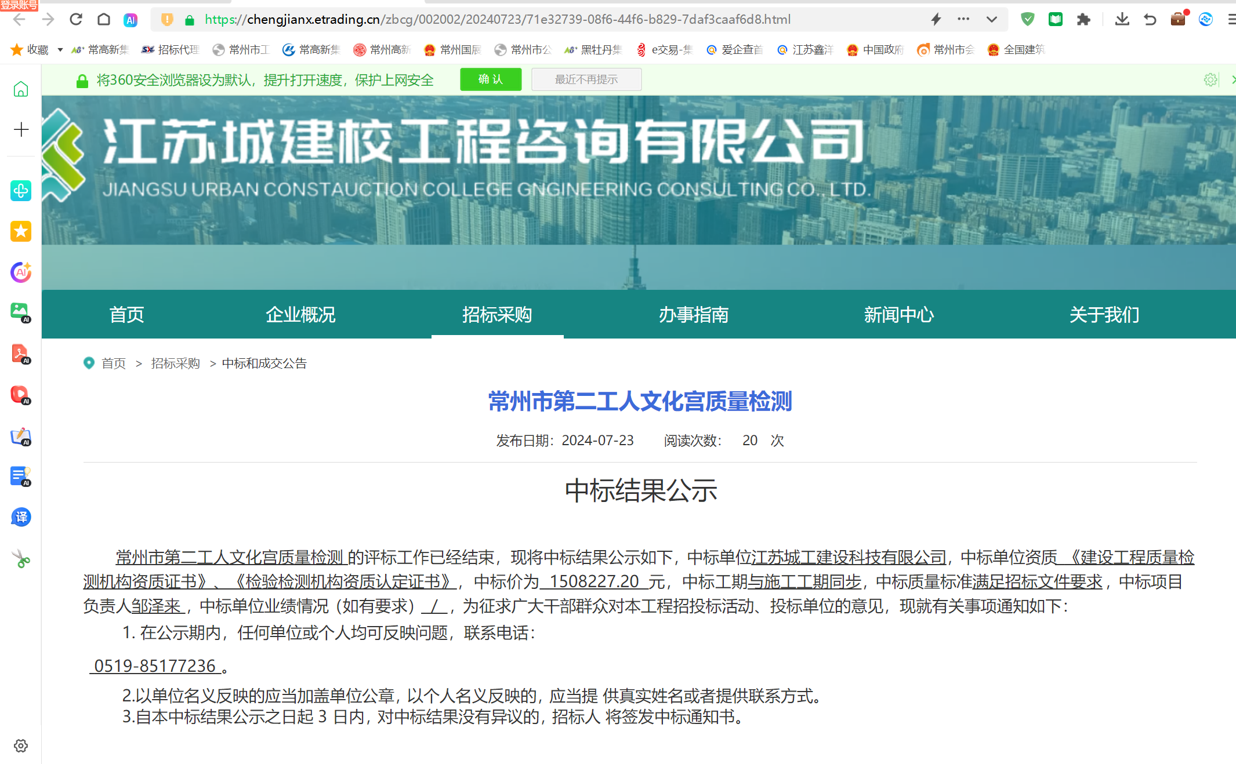Open the browser home page icon

tap(104, 19)
